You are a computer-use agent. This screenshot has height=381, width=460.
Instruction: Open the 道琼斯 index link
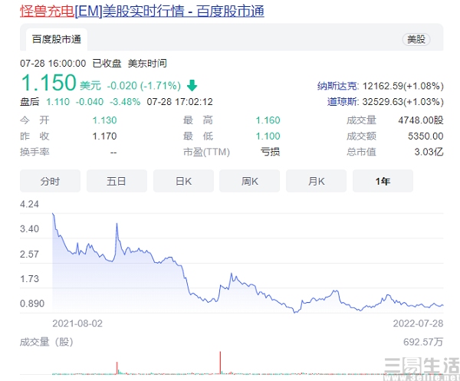pos(343,102)
